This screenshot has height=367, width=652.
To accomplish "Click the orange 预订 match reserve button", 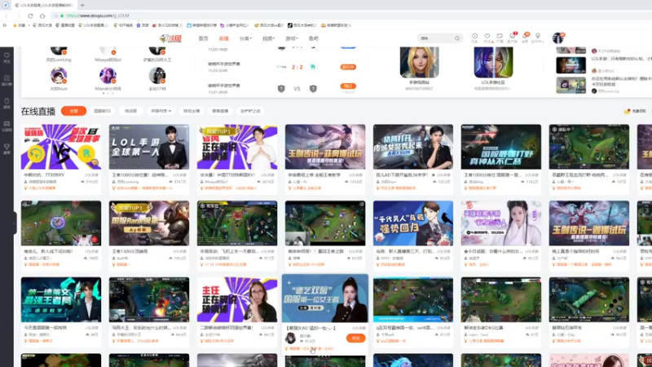I will pyautogui.click(x=348, y=86).
